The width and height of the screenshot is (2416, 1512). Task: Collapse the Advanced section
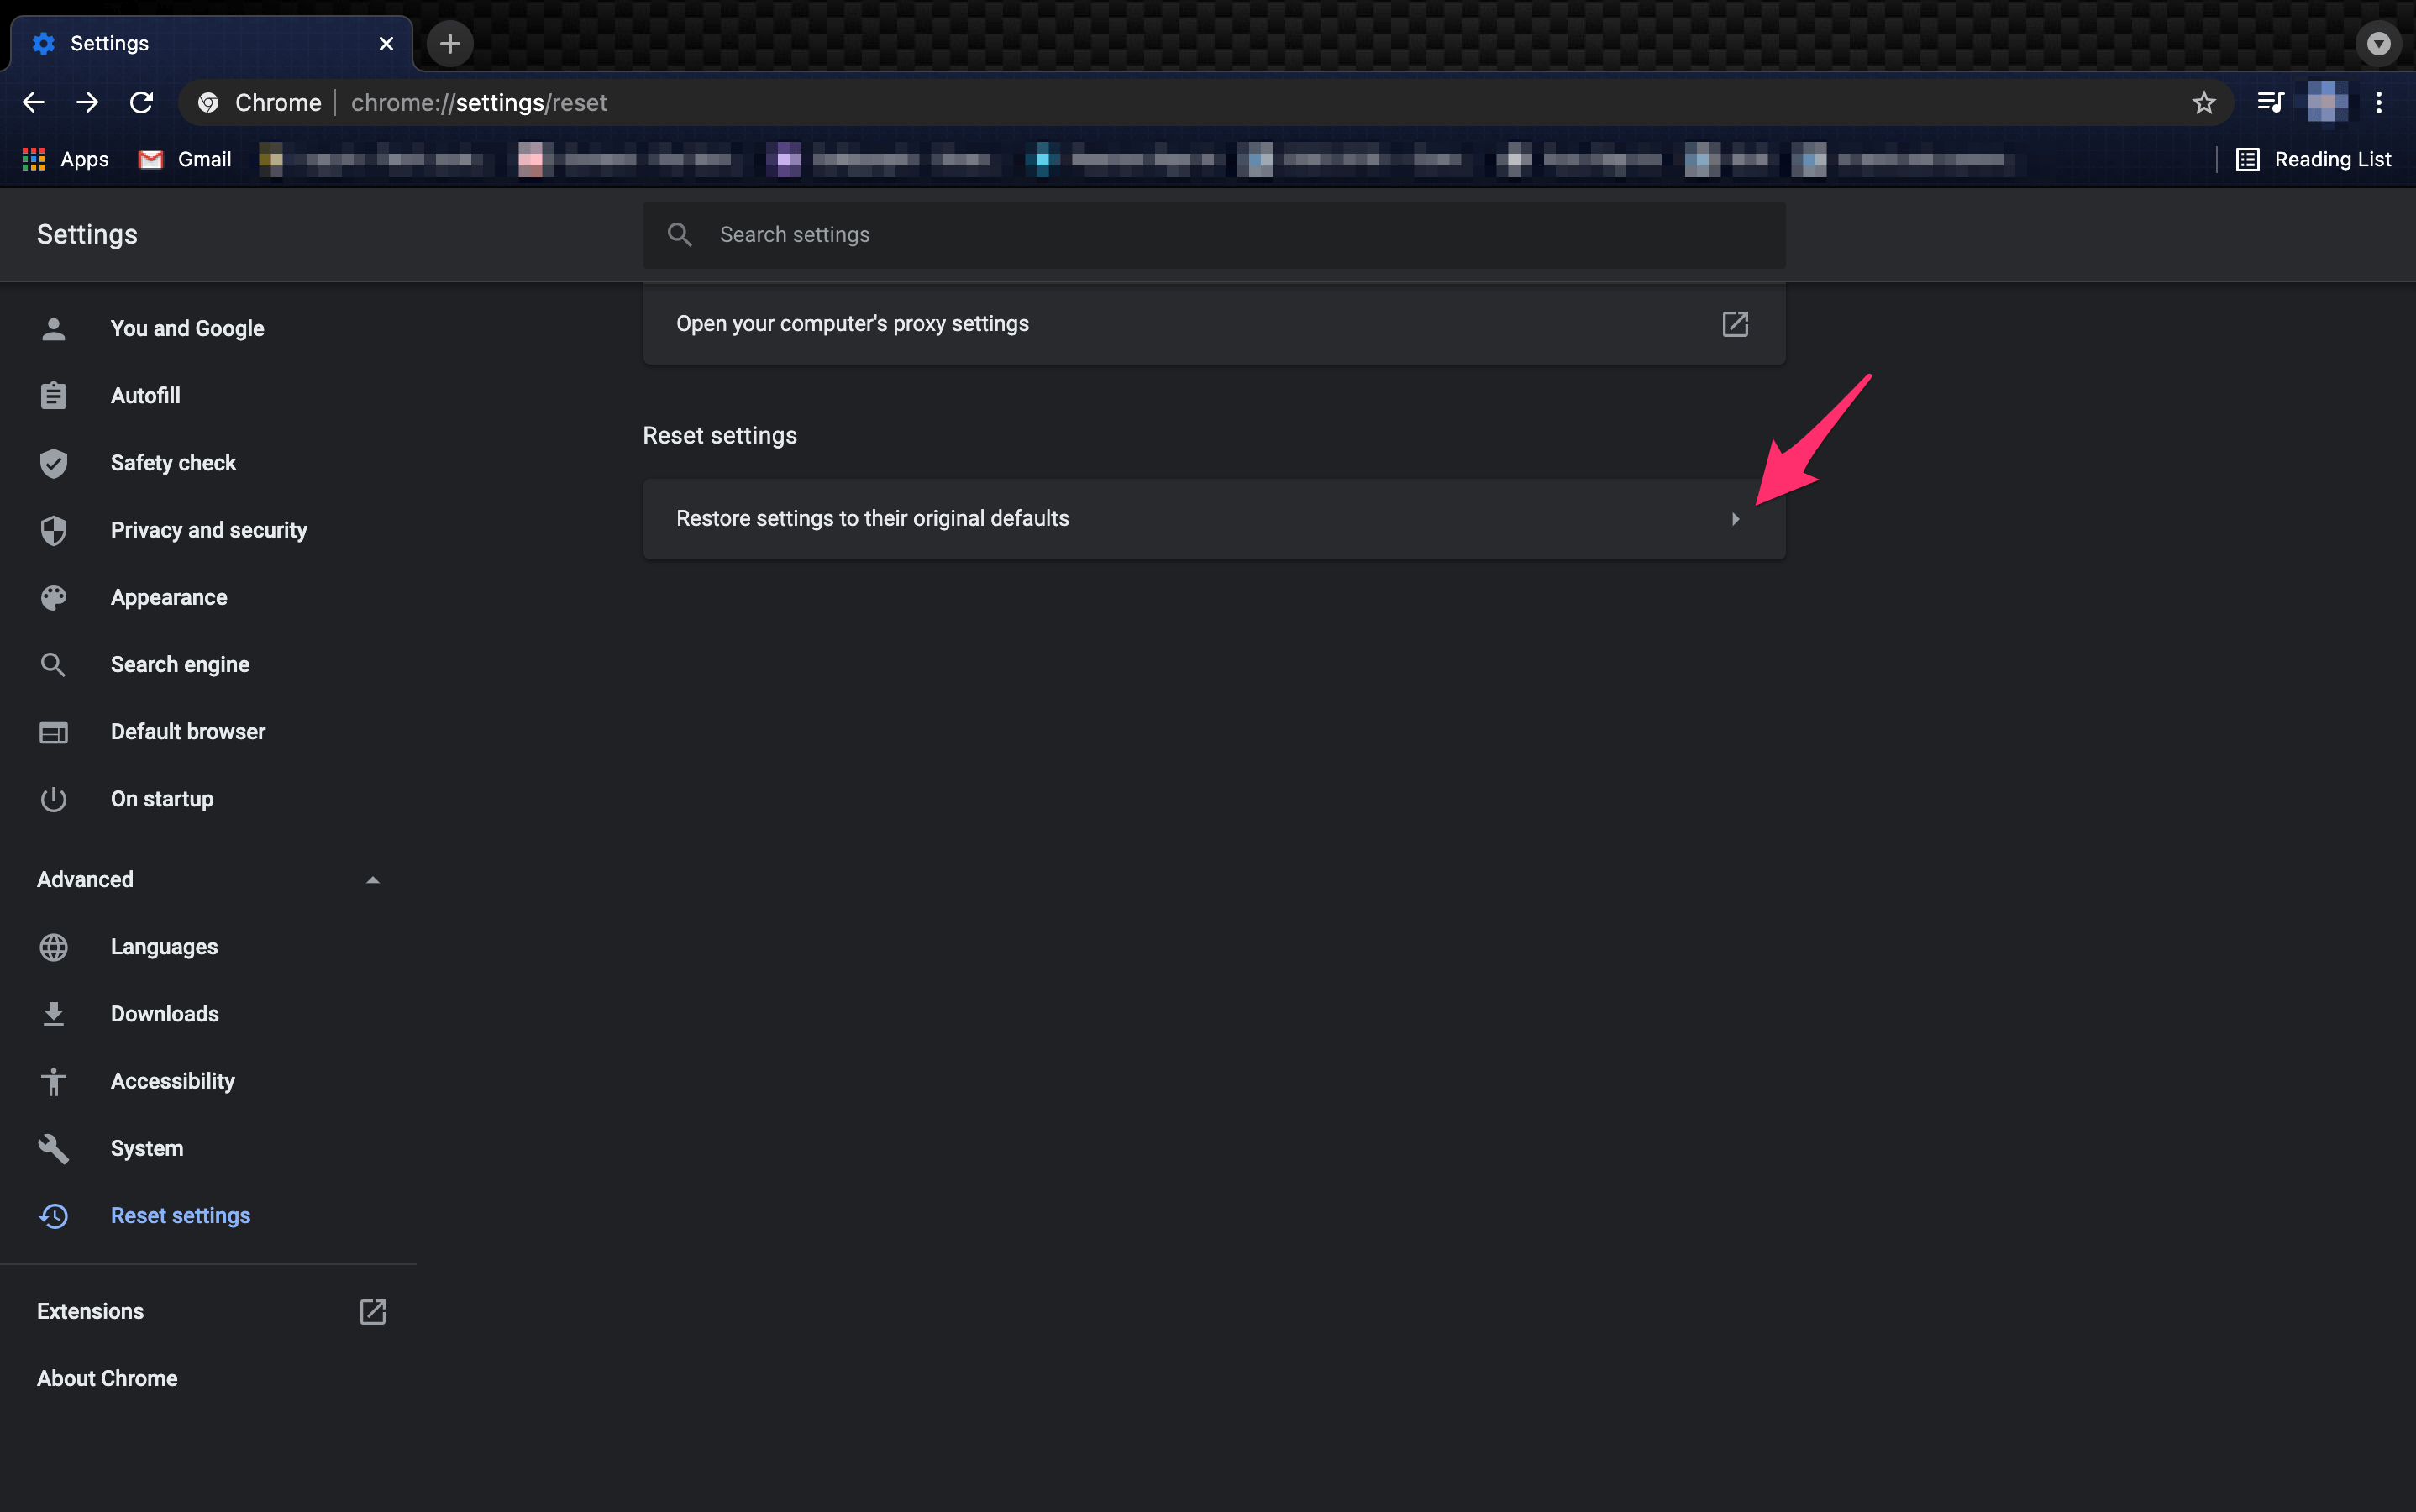pyautogui.click(x=372, y=880)
